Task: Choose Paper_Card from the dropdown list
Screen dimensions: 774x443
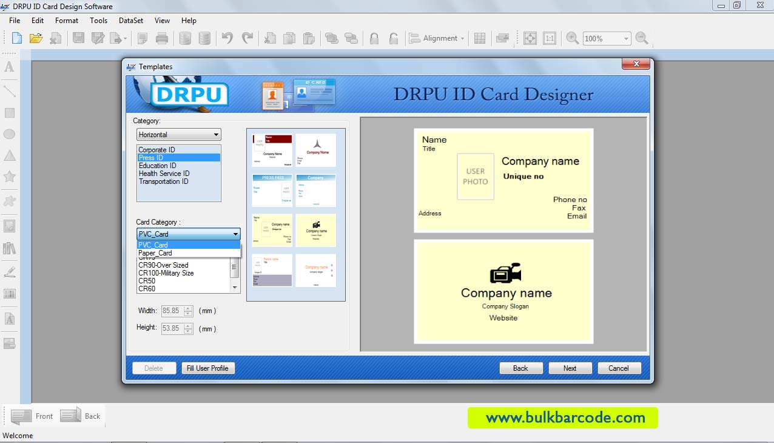Action: pyautogui.click(x=189, y=253)
